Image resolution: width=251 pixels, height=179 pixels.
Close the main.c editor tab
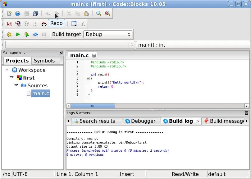[x=94, y=56]
